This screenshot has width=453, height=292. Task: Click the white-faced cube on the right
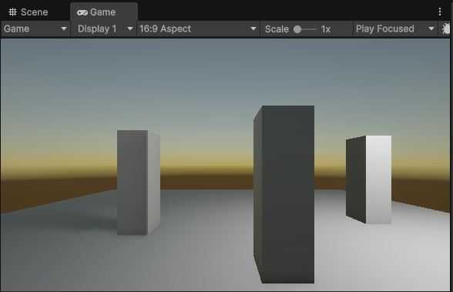[368, 180]
